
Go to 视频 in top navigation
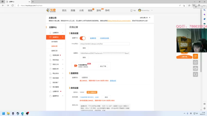pyautogui.click(x=90, y=10)
